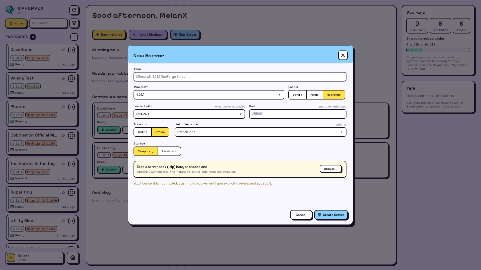Open Photon's expand square icon

[71, 107]
